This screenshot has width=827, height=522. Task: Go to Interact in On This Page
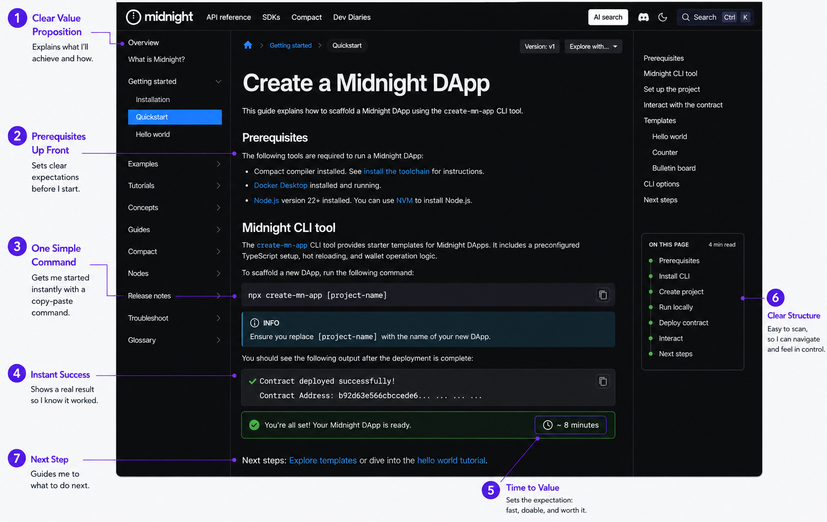[671, 338]
